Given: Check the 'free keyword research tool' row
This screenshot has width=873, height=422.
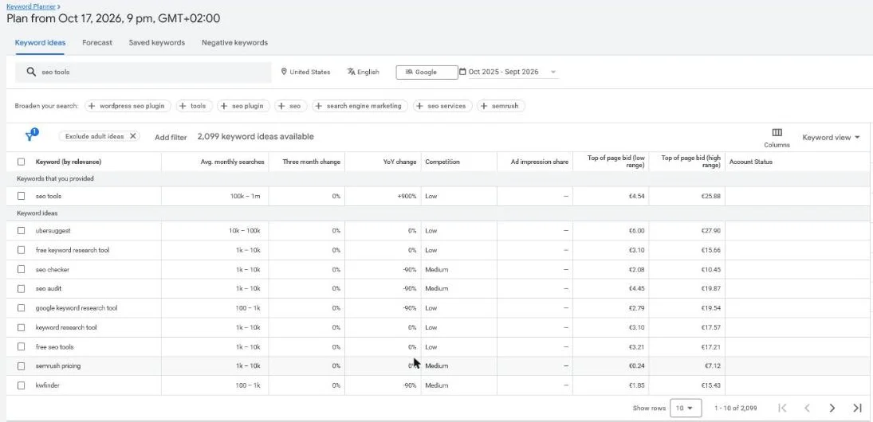Looking at the screenshot, I should [x=22, y=250].
